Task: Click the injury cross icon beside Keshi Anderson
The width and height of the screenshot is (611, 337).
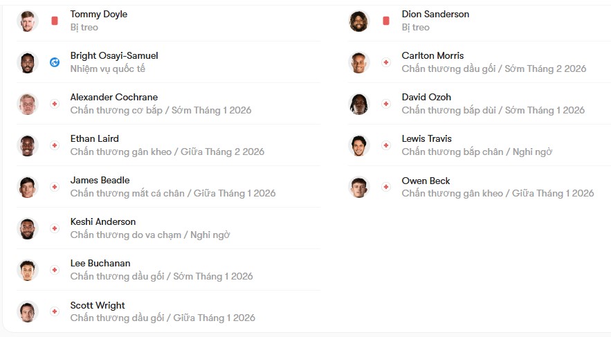Action: [x=55, y=228]
